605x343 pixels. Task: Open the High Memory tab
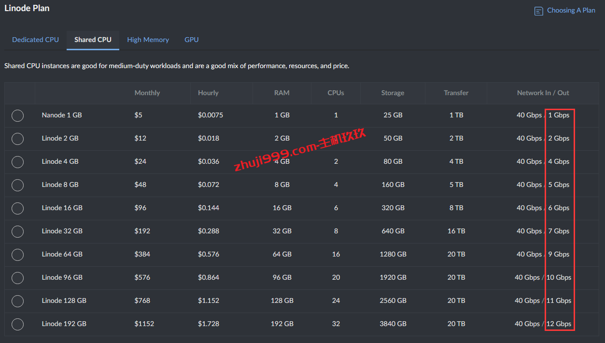click(x=148, y=40)
